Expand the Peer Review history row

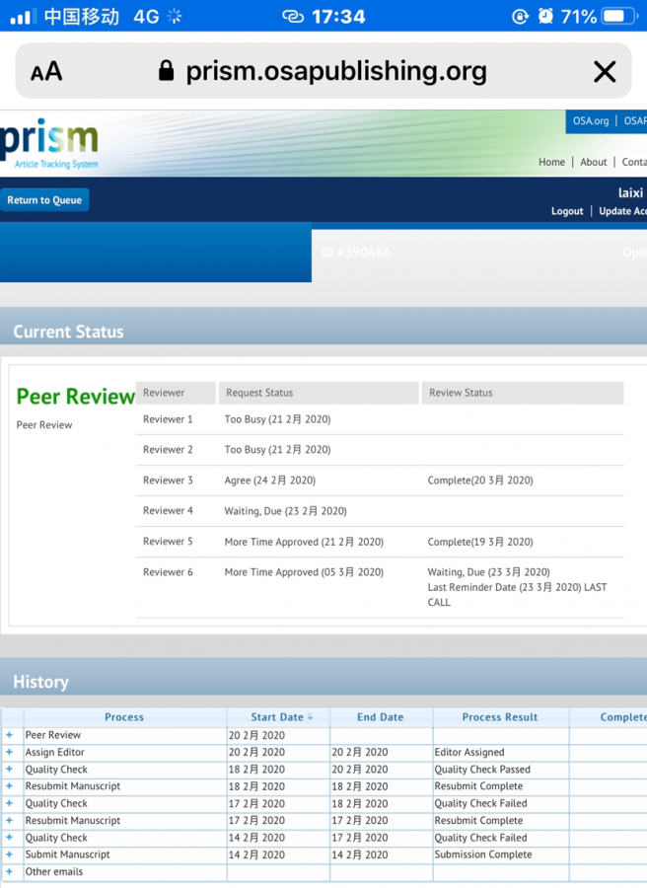[10, 735]
